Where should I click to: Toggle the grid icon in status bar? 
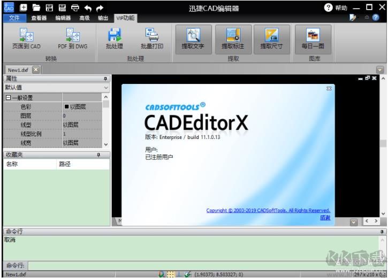point(171,274)
